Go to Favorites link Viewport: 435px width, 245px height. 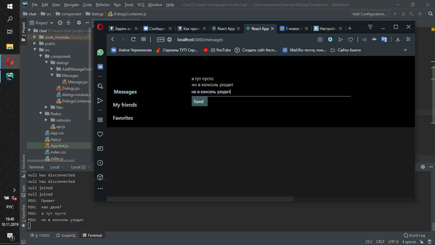tap(123, 118)
